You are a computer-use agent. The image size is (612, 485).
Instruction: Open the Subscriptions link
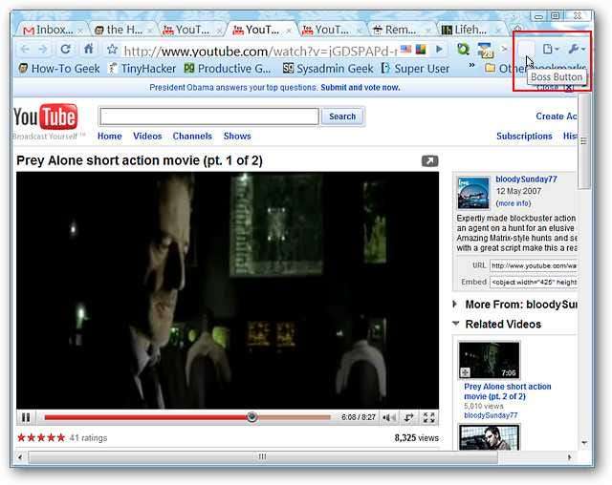(524, 136)
